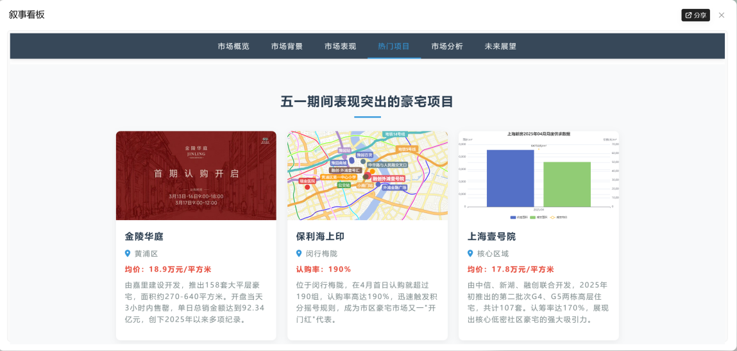Click the blue bar in the chart
The image size is (737, 351).
pos(511,178)
